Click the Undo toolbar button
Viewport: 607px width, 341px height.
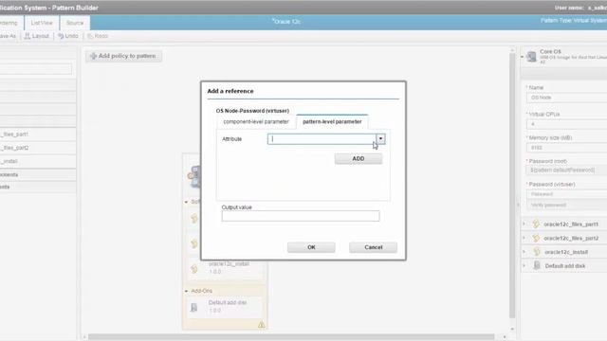pos(68,36)
